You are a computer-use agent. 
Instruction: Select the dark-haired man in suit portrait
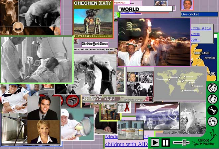tap(44, 108)
